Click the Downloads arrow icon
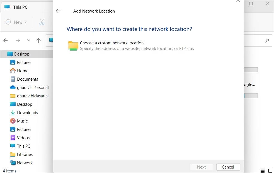274x173 pixels. [x=13, y=113]
